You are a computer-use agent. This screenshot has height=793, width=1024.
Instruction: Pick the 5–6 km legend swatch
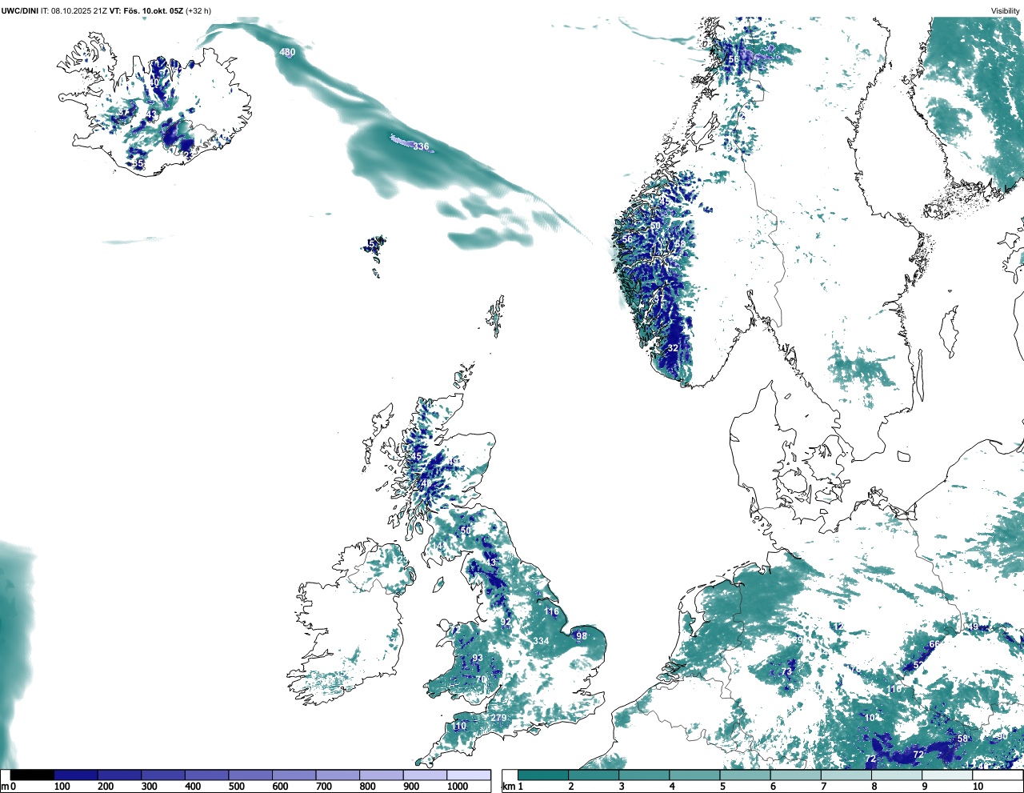click(746, 775)
